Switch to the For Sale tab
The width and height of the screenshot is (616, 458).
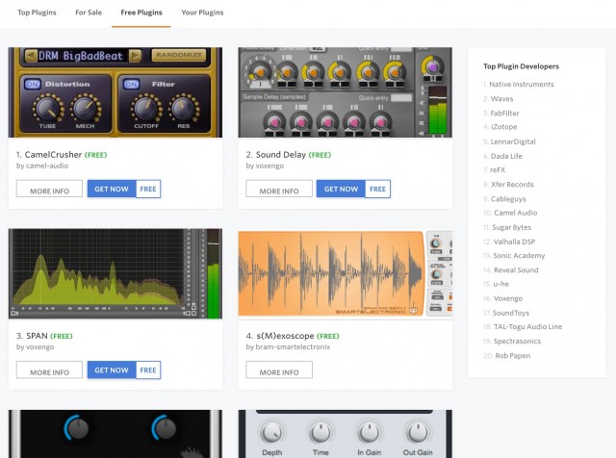pyautogui.click(x=89, y=13)
